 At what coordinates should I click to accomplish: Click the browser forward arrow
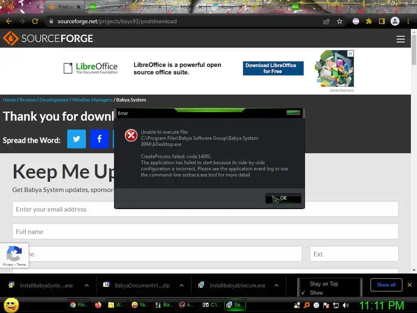coord(22,21)
